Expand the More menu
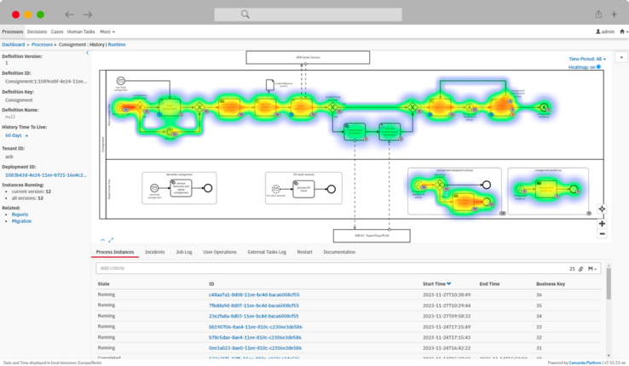The image size is (629, 366). 107,31
